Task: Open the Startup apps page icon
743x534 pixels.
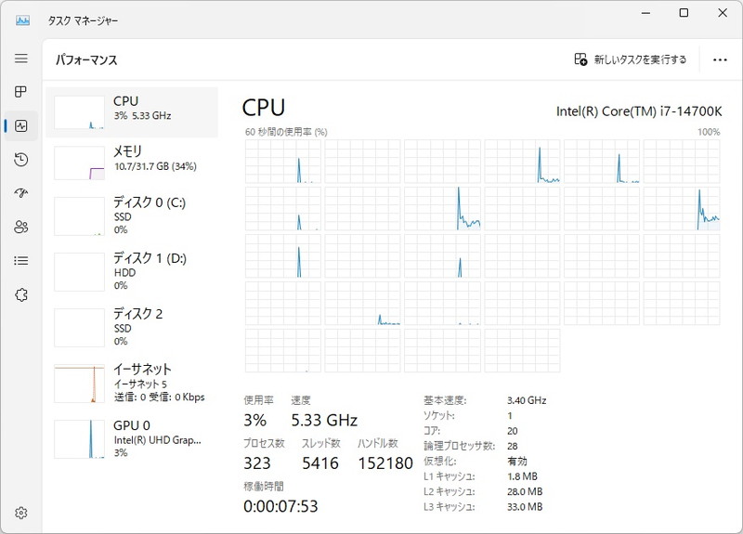Action: point(21,193)
